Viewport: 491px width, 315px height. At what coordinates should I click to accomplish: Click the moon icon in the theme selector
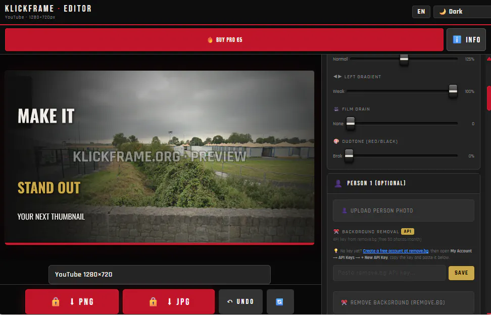tap(442, 12)
